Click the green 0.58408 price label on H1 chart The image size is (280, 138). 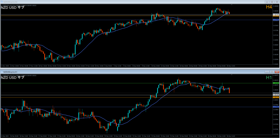coord(276,83)
